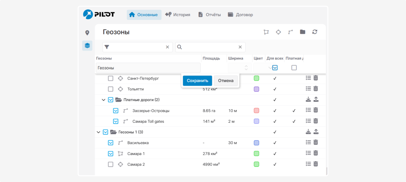Refresh the geozones list
The width and height of the screenshot is (406, 182).
tap(315, 32)
